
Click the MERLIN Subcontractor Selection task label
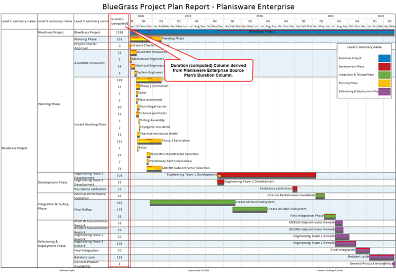175,154
